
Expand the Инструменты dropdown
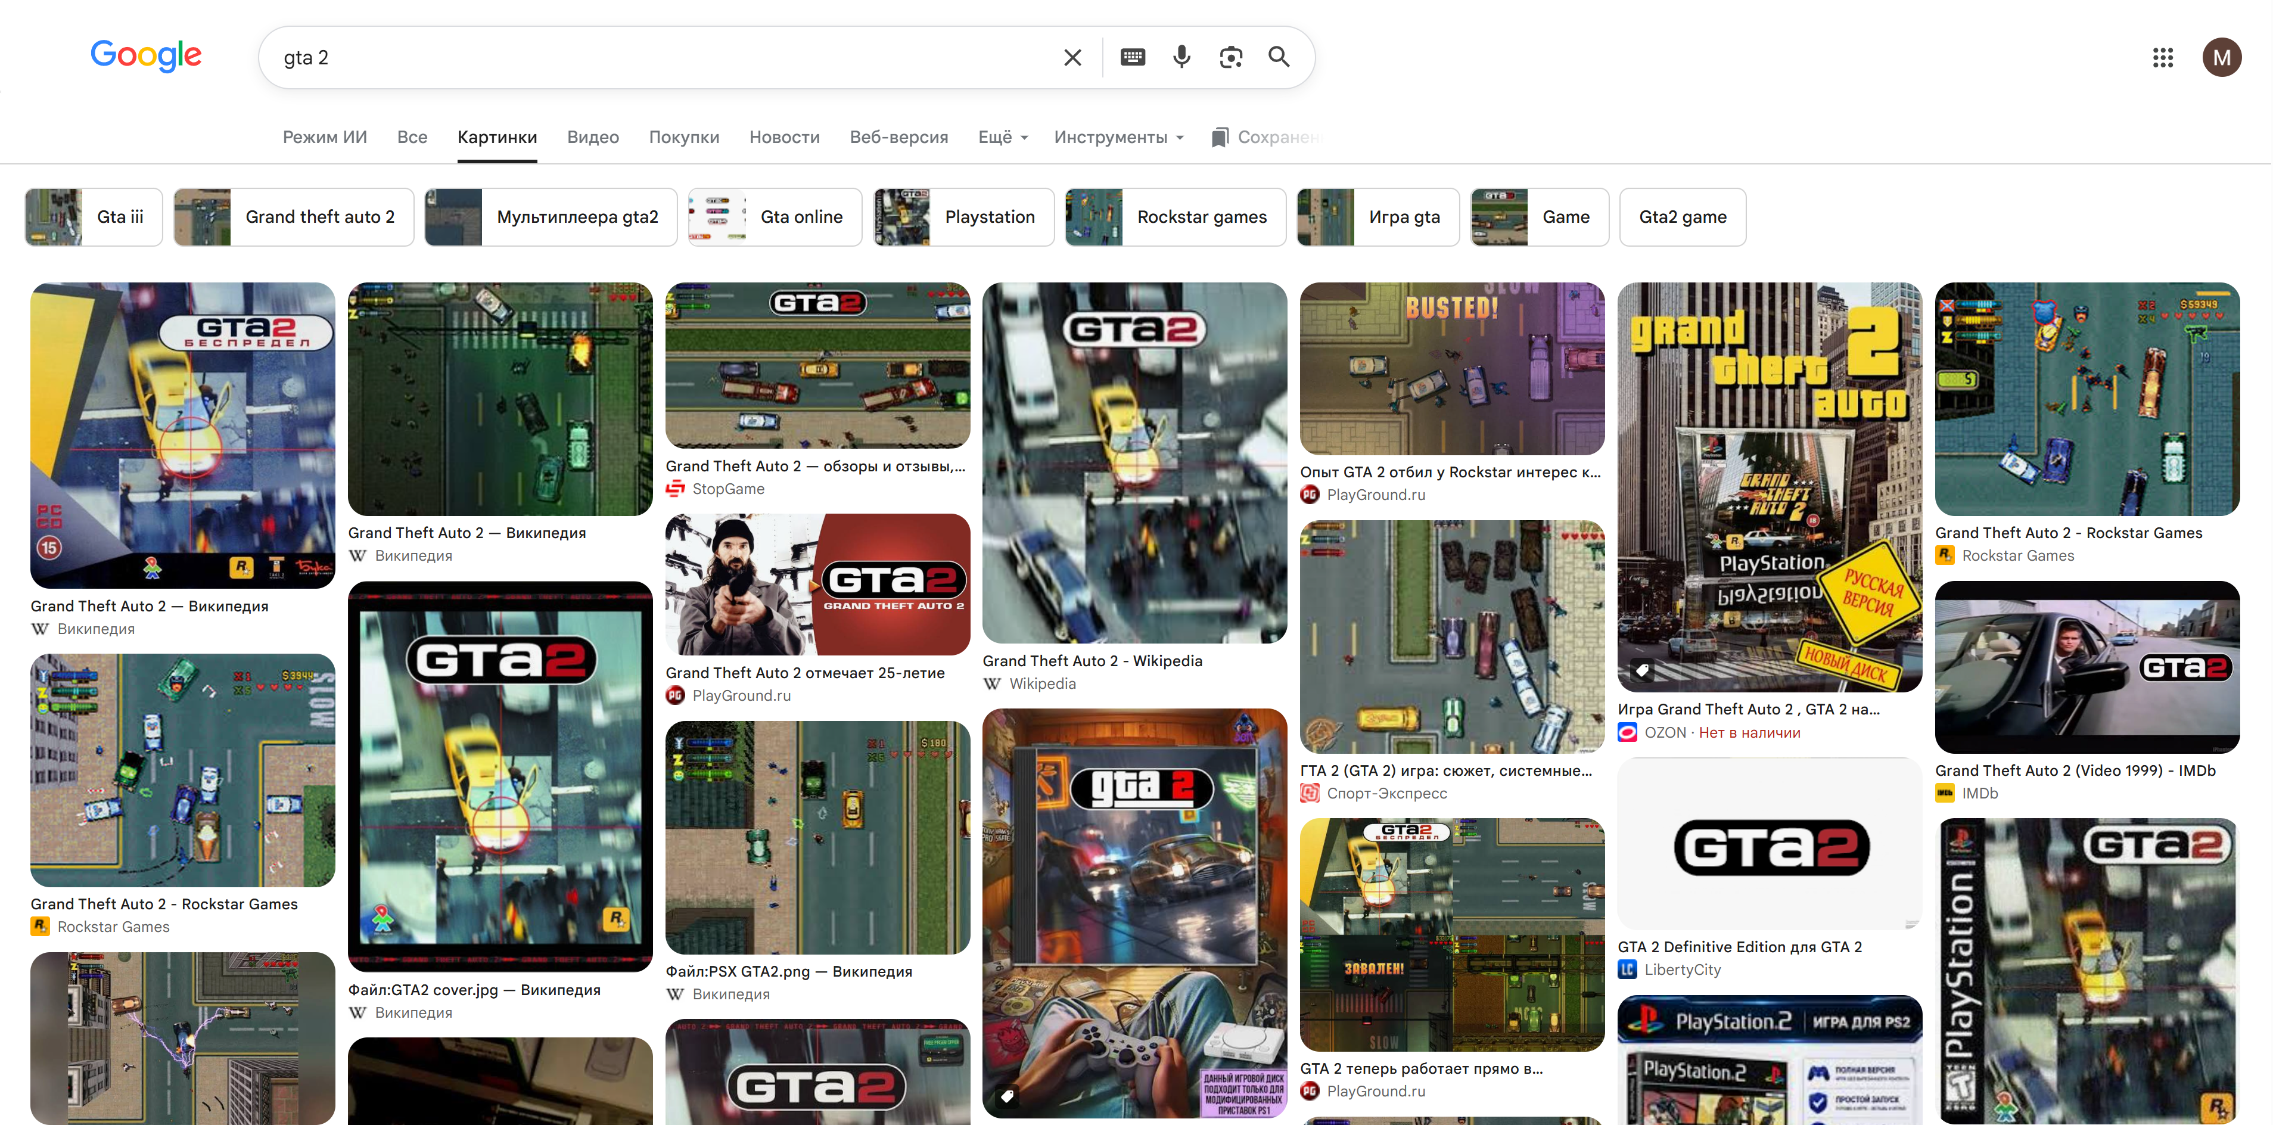pos(1119,137)
